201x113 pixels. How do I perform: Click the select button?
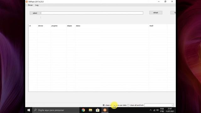pos(35,13)
